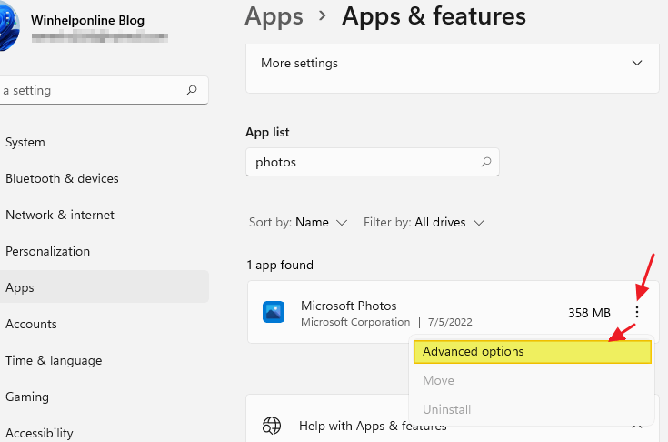Click the magnifier icon in App list search

pos(486,162)
